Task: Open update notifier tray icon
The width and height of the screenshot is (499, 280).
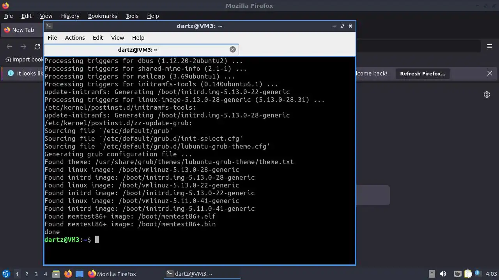Action: pyautogui.click(x=478, y=274)
